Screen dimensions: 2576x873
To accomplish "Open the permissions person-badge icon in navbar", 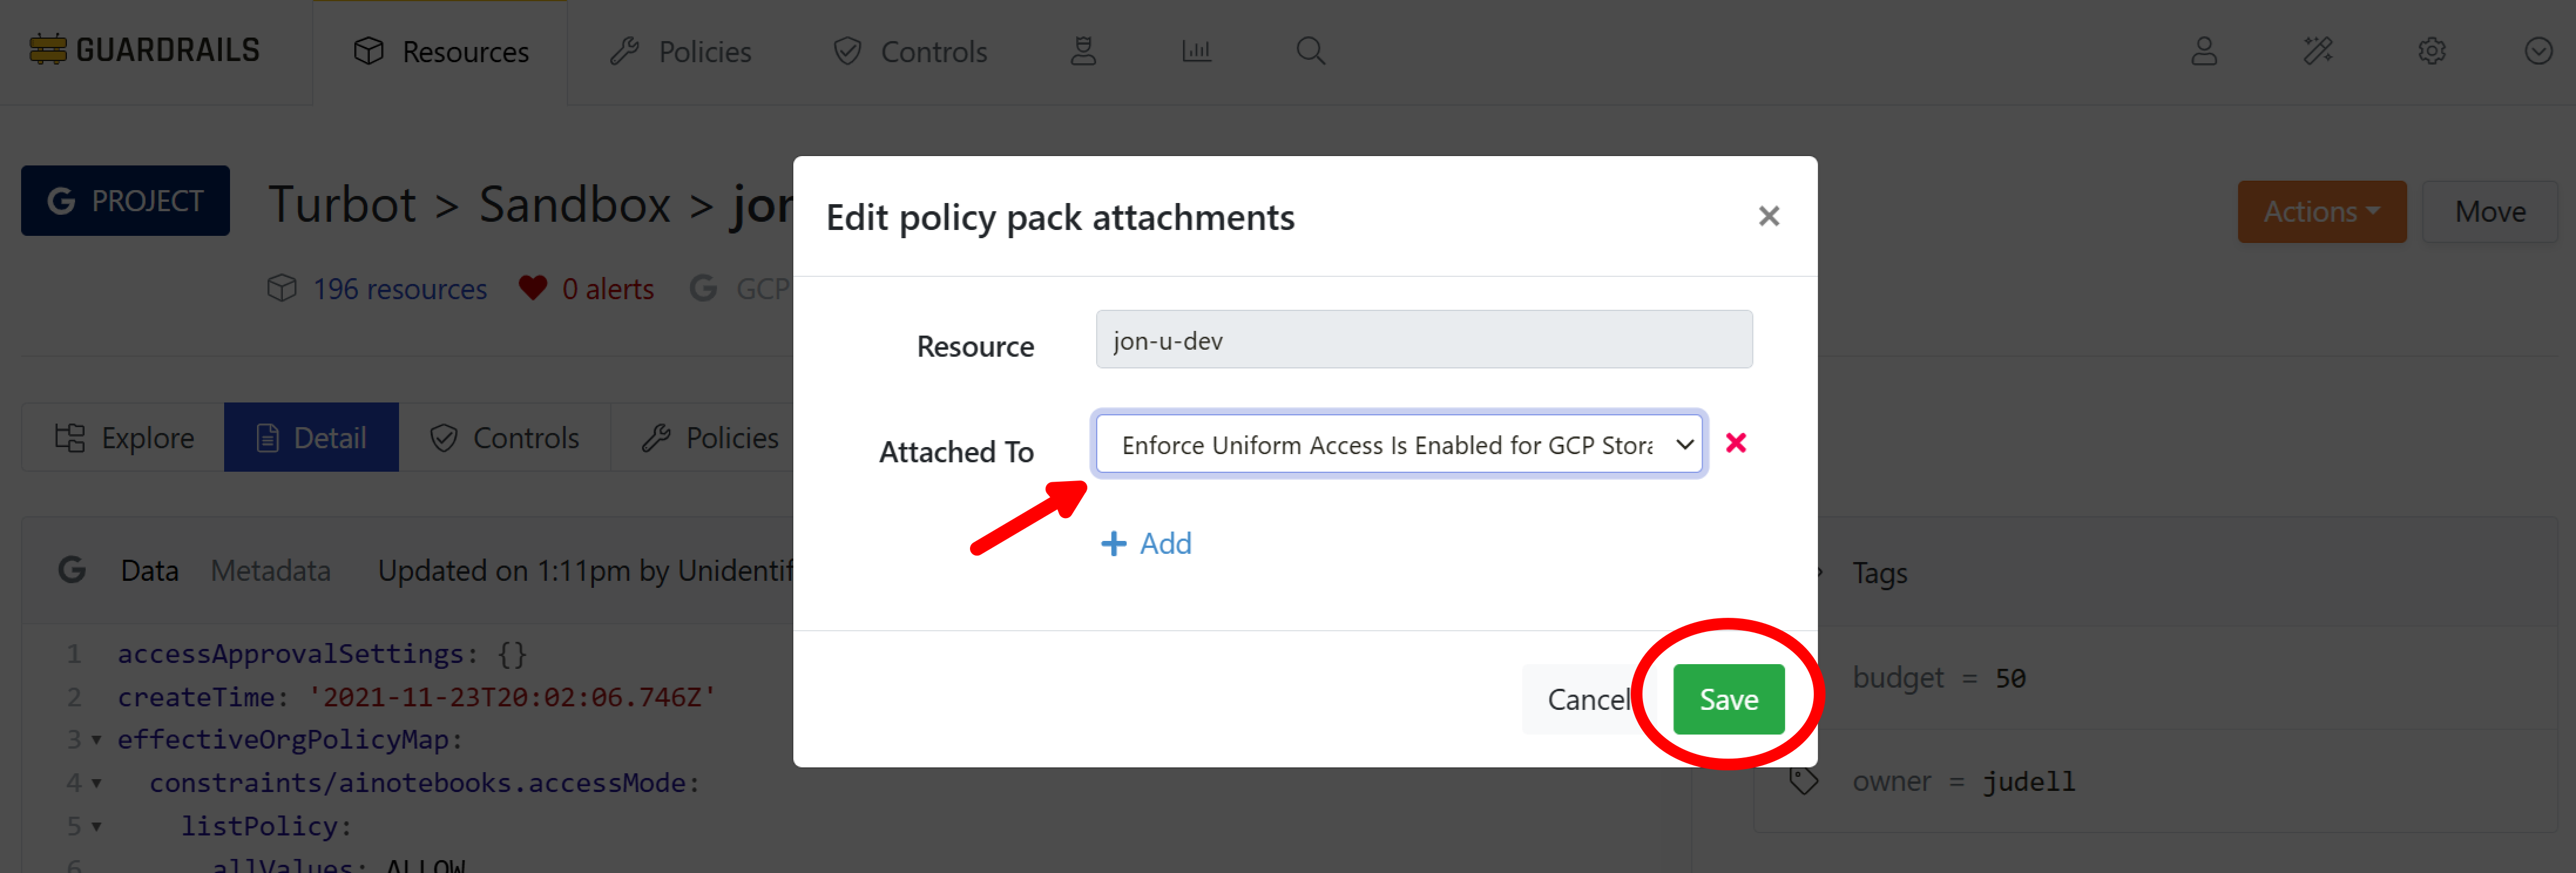I will pyautogui.click(x=1083, y=51).
